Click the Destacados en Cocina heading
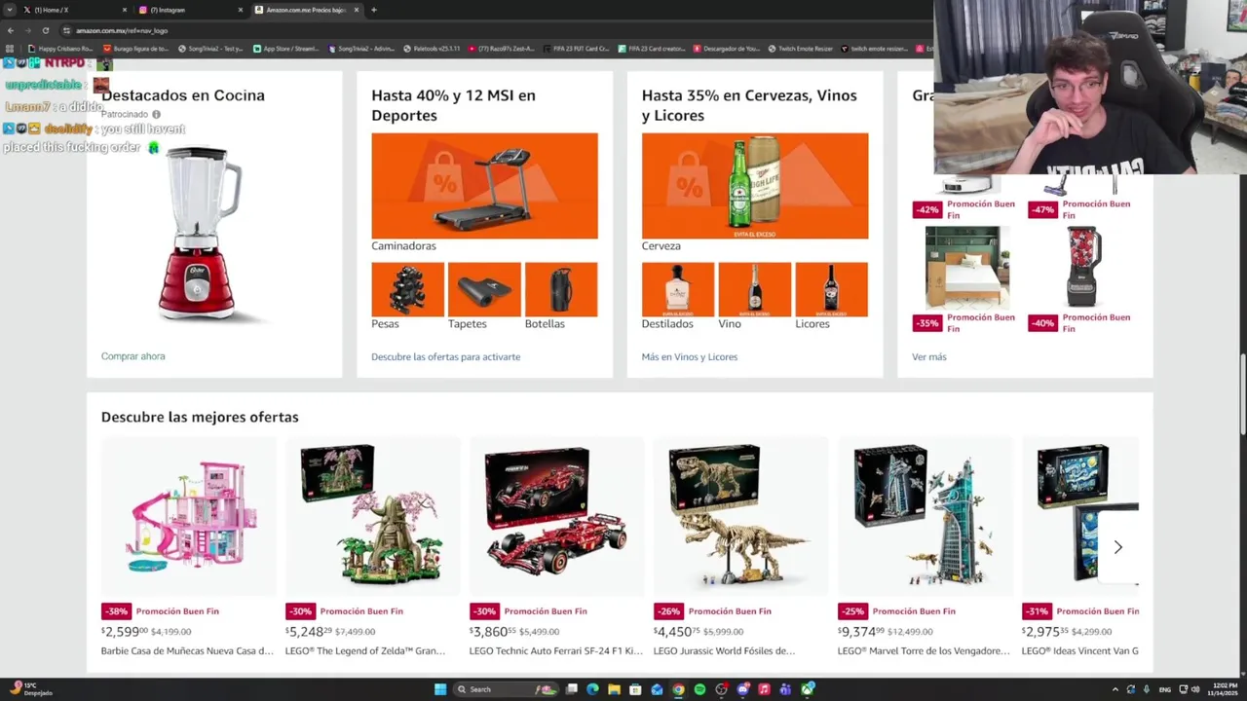 click(x=182, y=95)
